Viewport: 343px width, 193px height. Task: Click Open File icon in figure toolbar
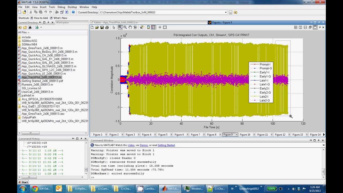[x=97, y=27]
